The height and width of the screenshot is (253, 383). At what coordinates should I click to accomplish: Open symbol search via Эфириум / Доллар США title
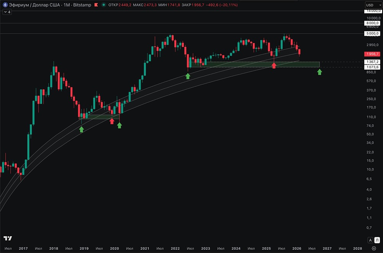pyautogui.click(x=34, y=5)
